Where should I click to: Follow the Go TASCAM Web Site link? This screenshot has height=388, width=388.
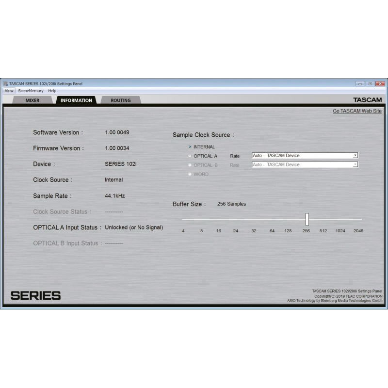click(x=357, y=111)
